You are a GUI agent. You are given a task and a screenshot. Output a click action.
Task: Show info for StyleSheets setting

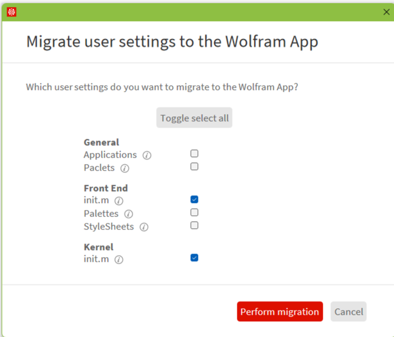point(144,227)
